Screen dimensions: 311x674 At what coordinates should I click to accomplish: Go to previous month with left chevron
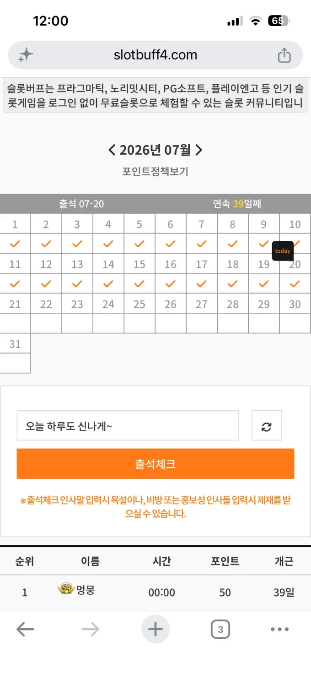(x=112, y=150)
